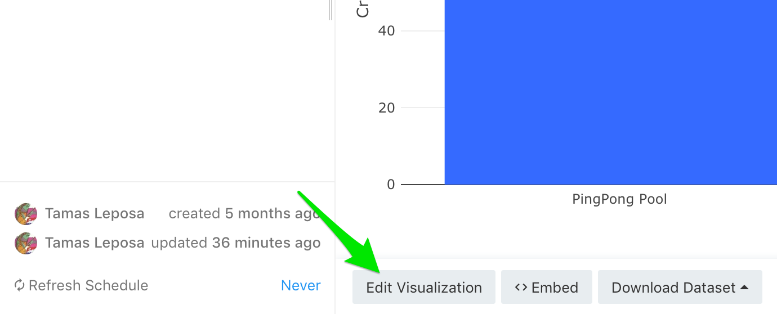Click the updated 36 minutes ago timestamp
Image resolution: width=777 pixels, height=314 pixels.
(x=236, y=243)
